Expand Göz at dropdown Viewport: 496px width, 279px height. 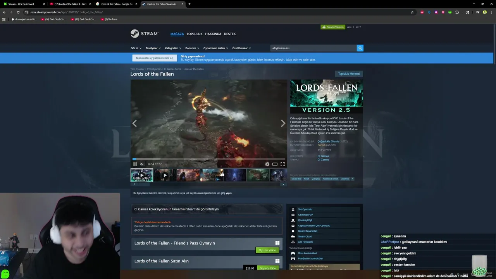136,48
